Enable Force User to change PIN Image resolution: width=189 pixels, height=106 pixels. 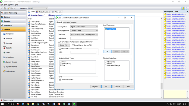(x=73, y=45)
